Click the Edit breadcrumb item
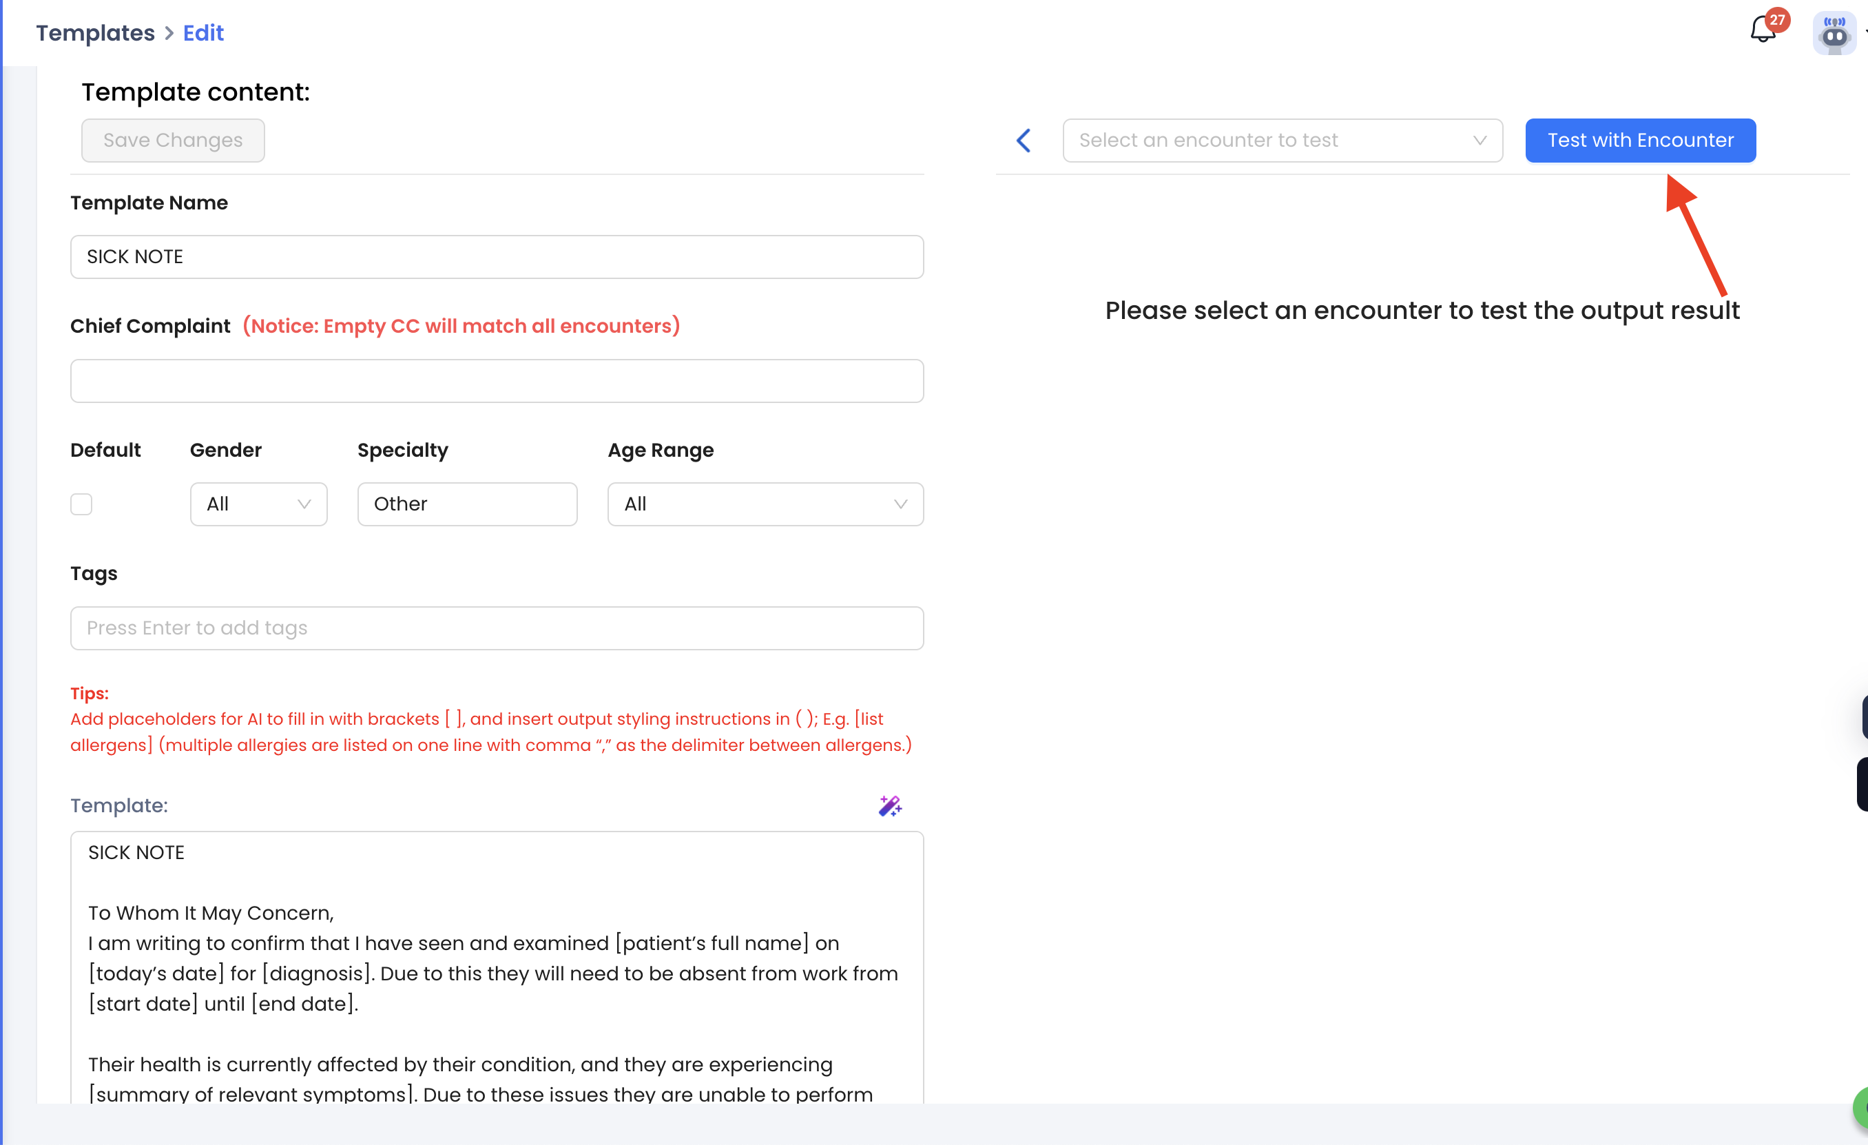The width and height of the screenshot is (1868, 1145). tap(203, 33)
